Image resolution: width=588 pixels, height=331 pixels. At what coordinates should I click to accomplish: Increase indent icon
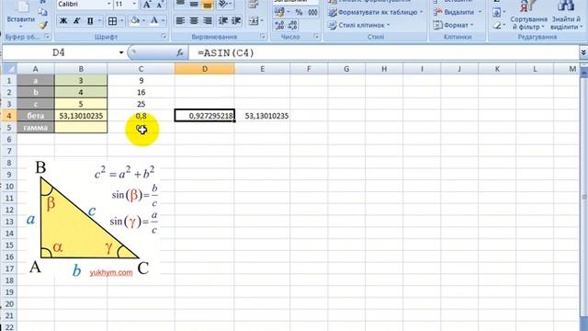click(236, 21)
